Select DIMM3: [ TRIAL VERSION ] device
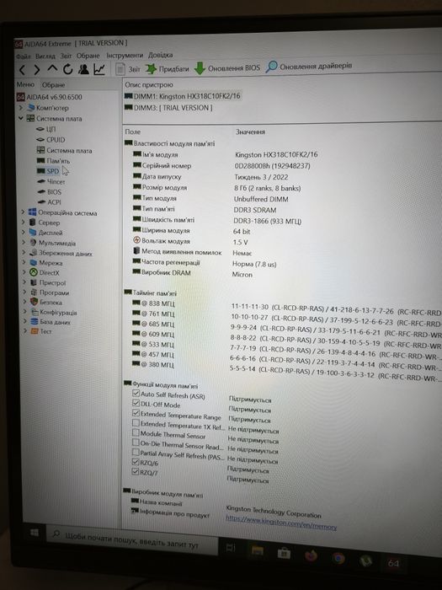The image size is (442, 590). tap(168, 108)
